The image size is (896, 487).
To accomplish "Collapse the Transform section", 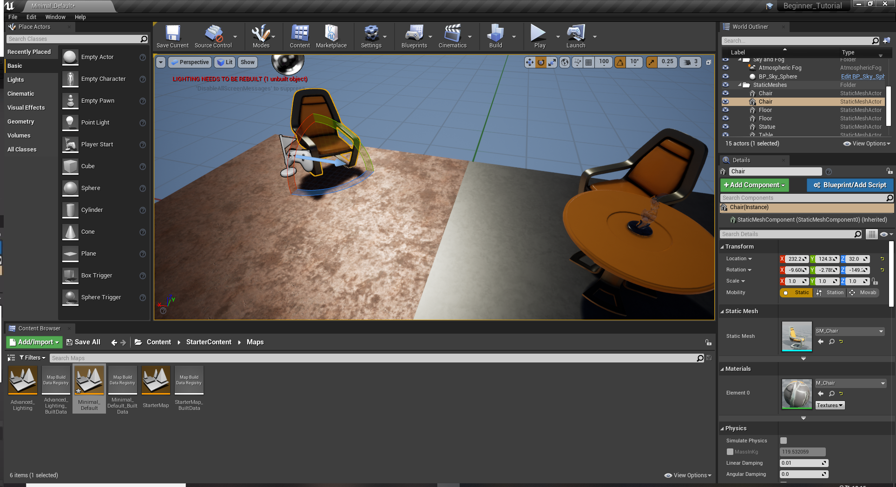I will click(x=722, y=247).
